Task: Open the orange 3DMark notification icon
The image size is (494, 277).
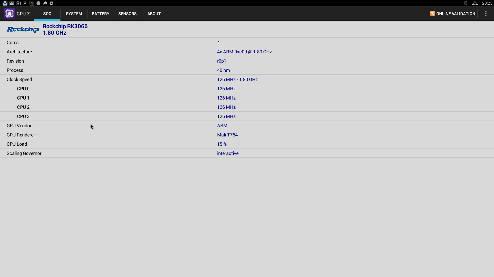Action: [x=32, y=3]
